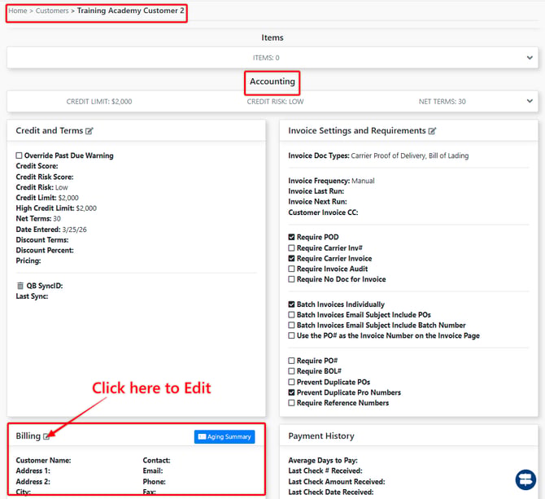545x499 pixels.
Task: Click the Training Academy Customer 2 breadcrumb
Action: (131, 11)
